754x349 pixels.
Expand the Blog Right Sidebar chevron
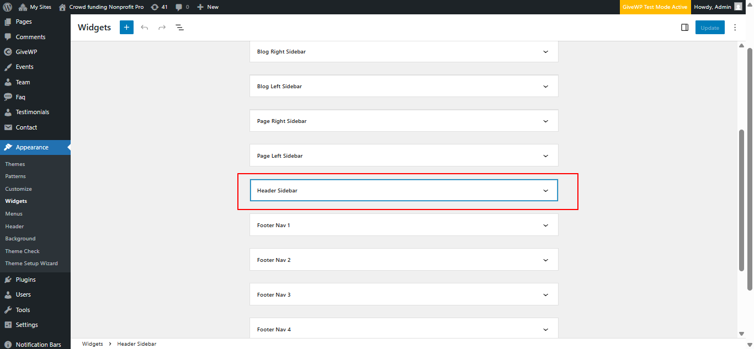pyautogui.click(x=545, y=52)
